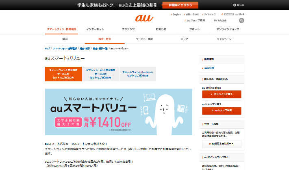289x170 pixels.
Task: Focus the サイト内検索 search field
Action: pyautogui.click(x=225, y=20)
